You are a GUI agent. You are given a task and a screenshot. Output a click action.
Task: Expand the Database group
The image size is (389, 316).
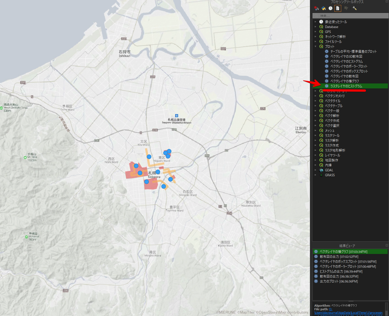pyautogui.click(x=315, y=27)
